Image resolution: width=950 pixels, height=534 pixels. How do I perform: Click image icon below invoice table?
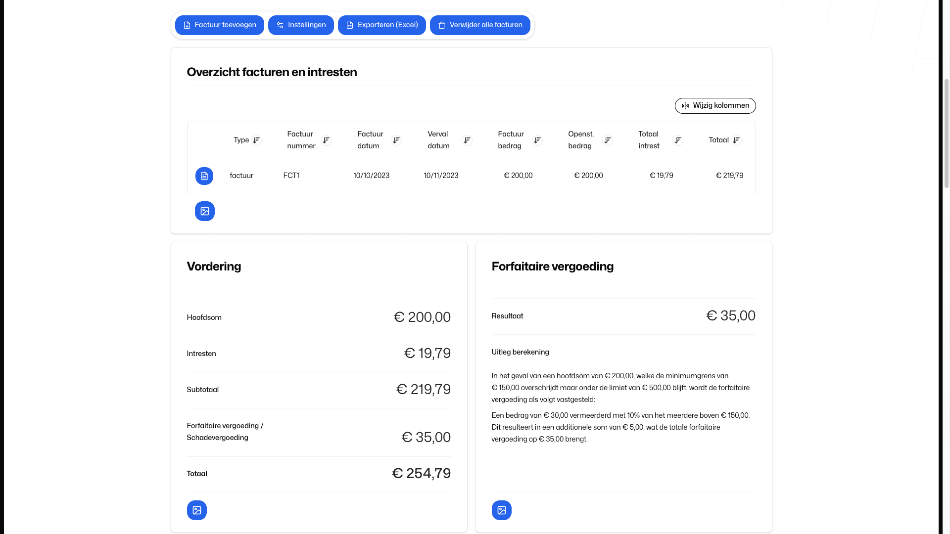(x=204, y=211)
